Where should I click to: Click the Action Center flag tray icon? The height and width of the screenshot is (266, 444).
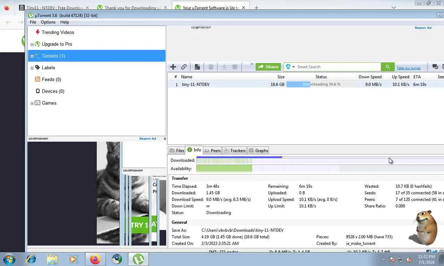pyautogui.click(x=392, y=259)
